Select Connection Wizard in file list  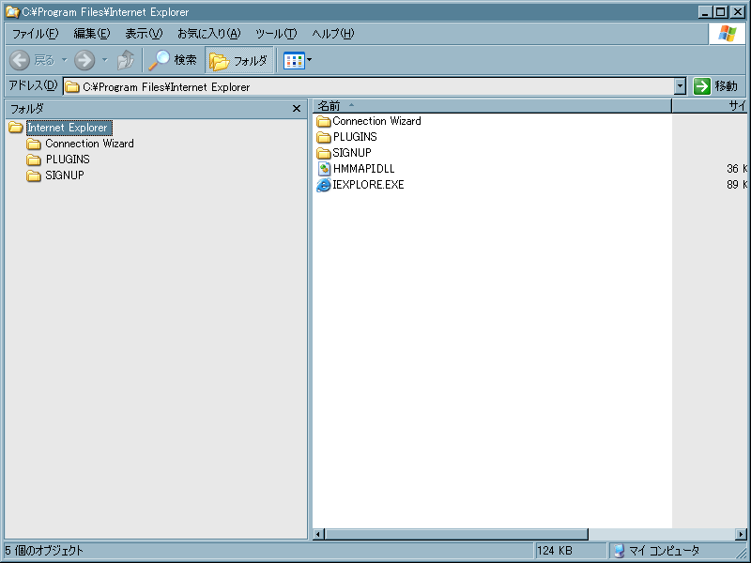pos(377,121)
